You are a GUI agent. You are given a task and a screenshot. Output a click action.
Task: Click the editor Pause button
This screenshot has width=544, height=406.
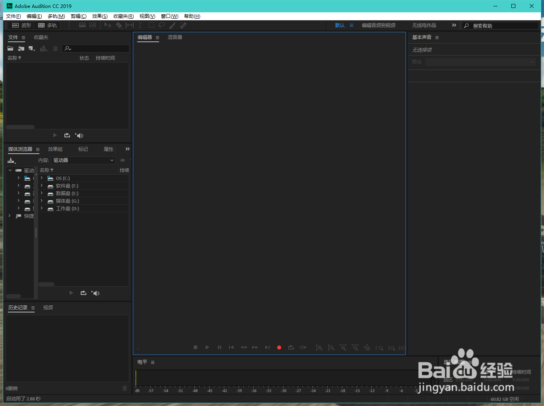[219, 347]
